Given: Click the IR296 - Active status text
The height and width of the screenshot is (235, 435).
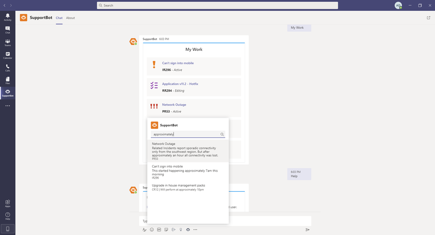Looking at the screenshot, I should click(x=172, y=70).
